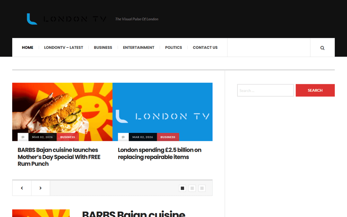The height and width of the screenshot is (217, 347).
Task: Focus the sidebar Search input field
Action: [x=265, y=90]
